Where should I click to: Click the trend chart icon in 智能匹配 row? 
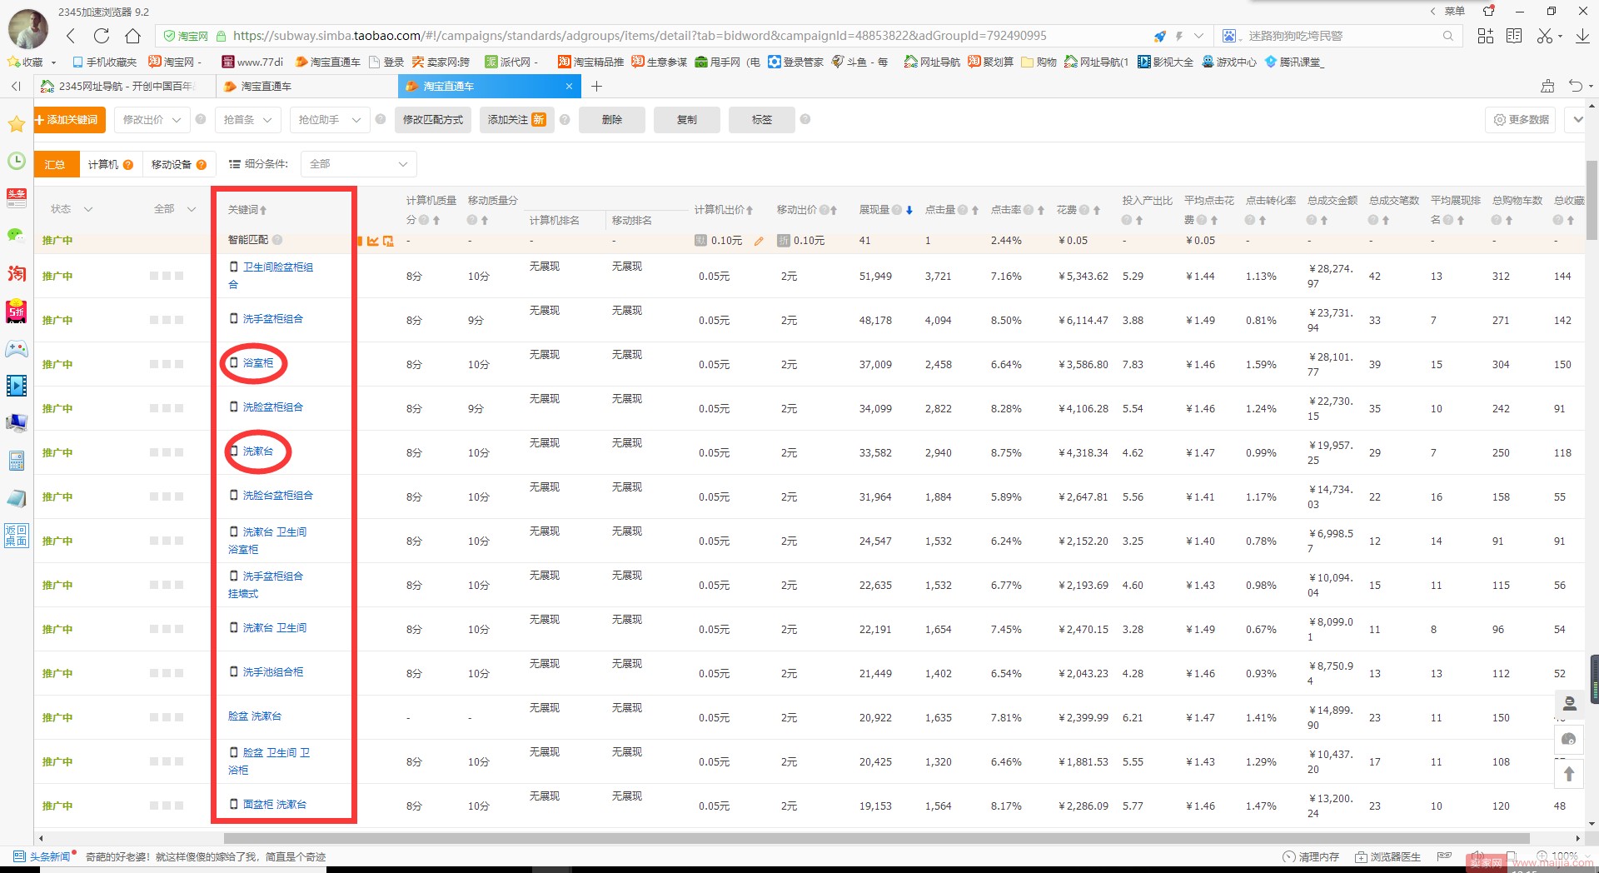(373, 241)
